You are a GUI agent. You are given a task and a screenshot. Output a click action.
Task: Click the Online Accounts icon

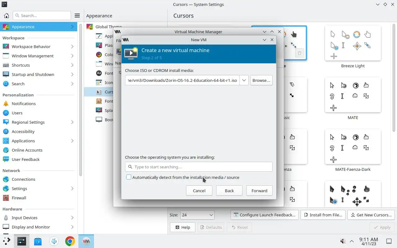click(6, 150)
